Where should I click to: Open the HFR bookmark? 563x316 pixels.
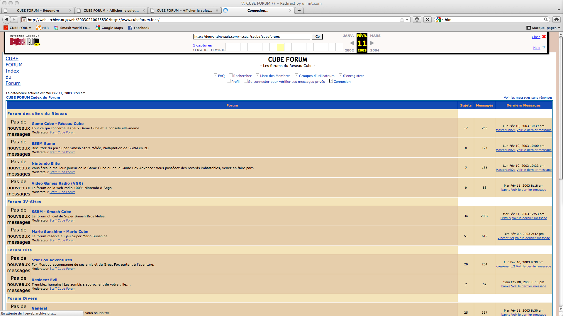click(x=43, y=28)
